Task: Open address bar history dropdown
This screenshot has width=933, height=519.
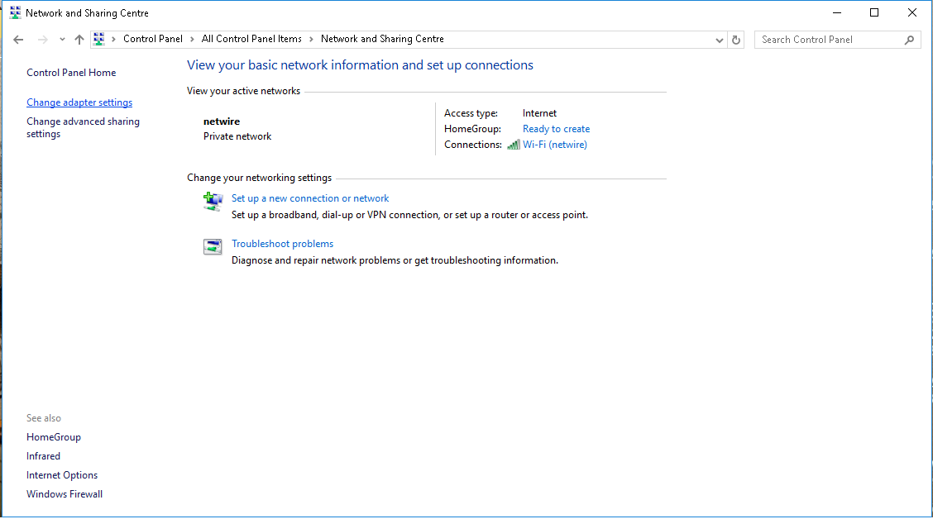Action: point(720,40)
